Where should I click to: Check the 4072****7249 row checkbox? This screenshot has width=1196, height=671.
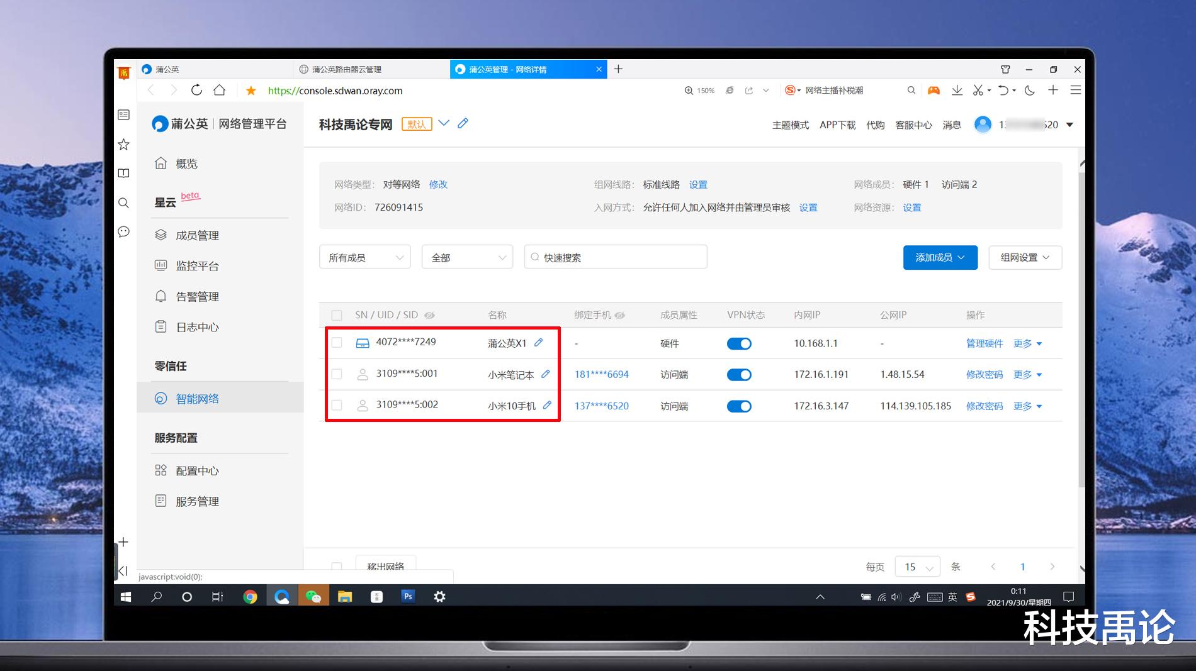click(337, 343)
